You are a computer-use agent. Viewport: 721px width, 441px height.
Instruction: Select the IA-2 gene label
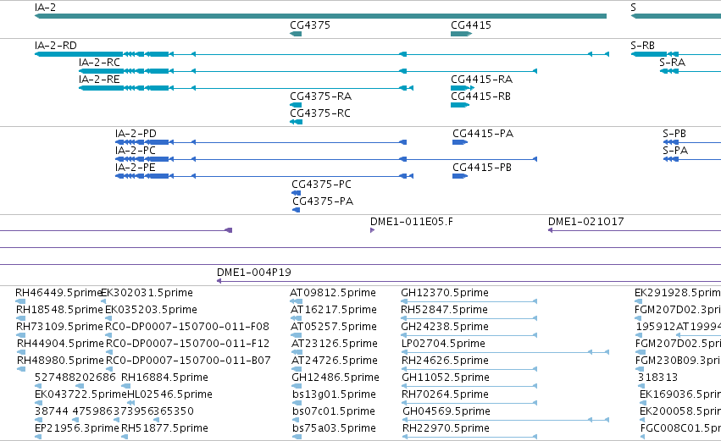click(x=45, y=8)
